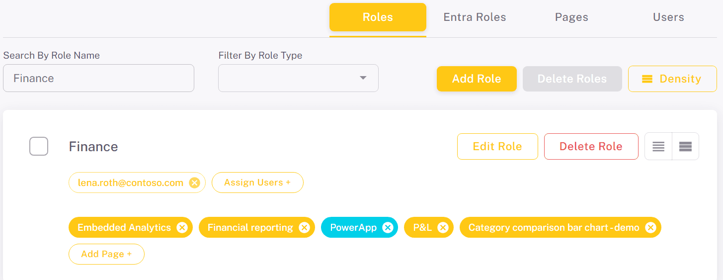This screenshot has width=723, height=280.
Task: Add Page to Finance role
Action: point(106,254)
